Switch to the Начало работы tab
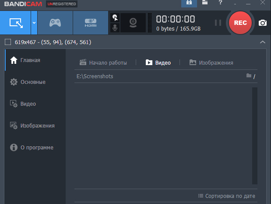271x204 pixels. (103, 62)
